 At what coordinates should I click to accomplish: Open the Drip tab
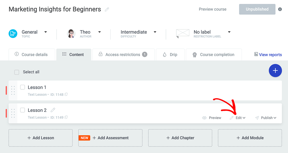click(x=170, y=55)
